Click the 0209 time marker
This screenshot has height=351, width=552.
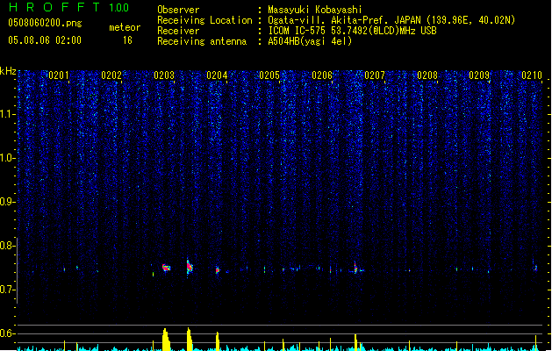click(x=479, y=75)
